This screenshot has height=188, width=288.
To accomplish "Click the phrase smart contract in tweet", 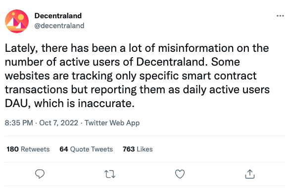I will click(219, 75).
